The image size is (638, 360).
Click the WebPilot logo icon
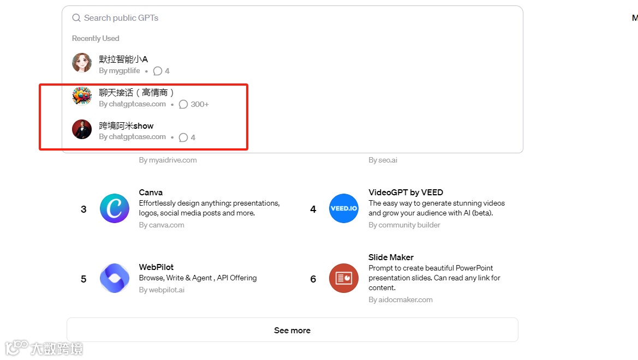(x=115, y=278)
